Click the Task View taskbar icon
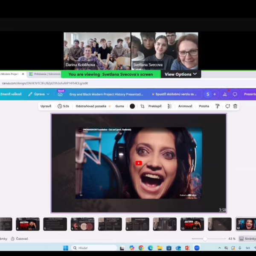The image size is (256, 256). click(x=122, y=248)
